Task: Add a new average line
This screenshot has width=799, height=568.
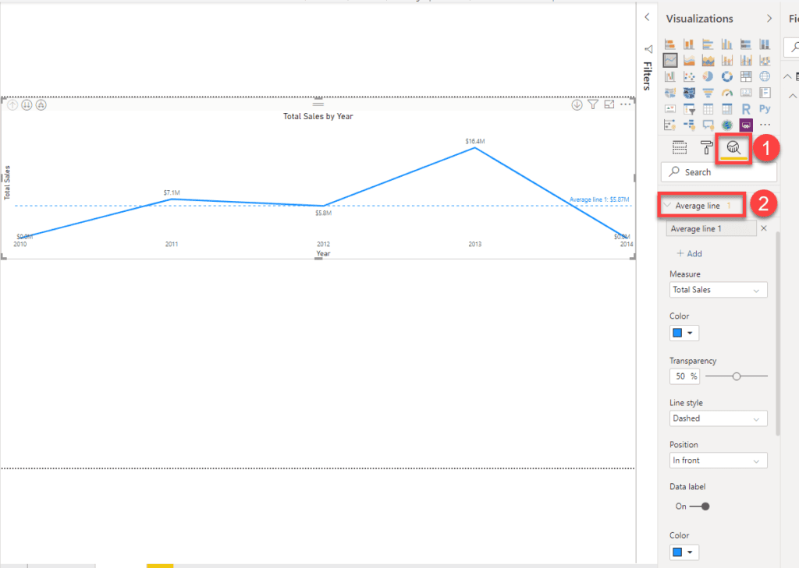Action: click(x=689, y=253)
